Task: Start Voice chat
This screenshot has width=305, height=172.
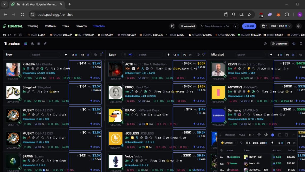Action: [x=188, y=26]
